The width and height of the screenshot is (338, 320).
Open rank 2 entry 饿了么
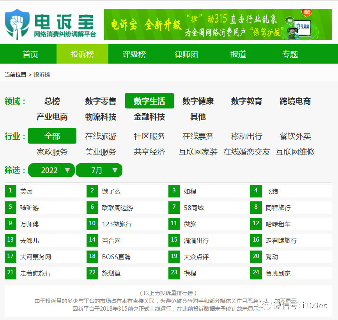click(x=111, y=191)
